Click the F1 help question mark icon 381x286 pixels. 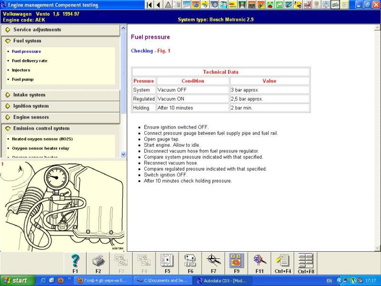click(75, 260)
